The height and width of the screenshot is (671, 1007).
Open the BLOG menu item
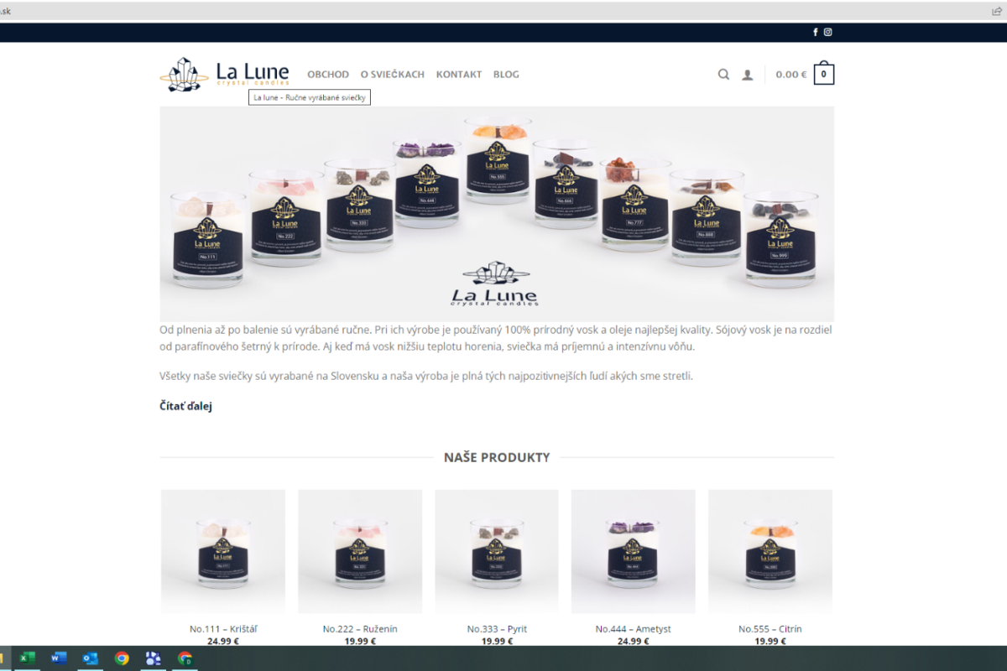tap(506, 75)
